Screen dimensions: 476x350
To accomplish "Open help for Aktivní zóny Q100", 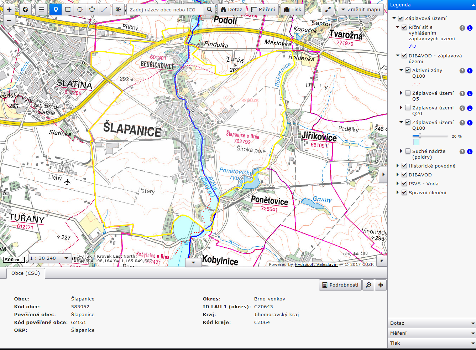I will (x=462, y=71).
